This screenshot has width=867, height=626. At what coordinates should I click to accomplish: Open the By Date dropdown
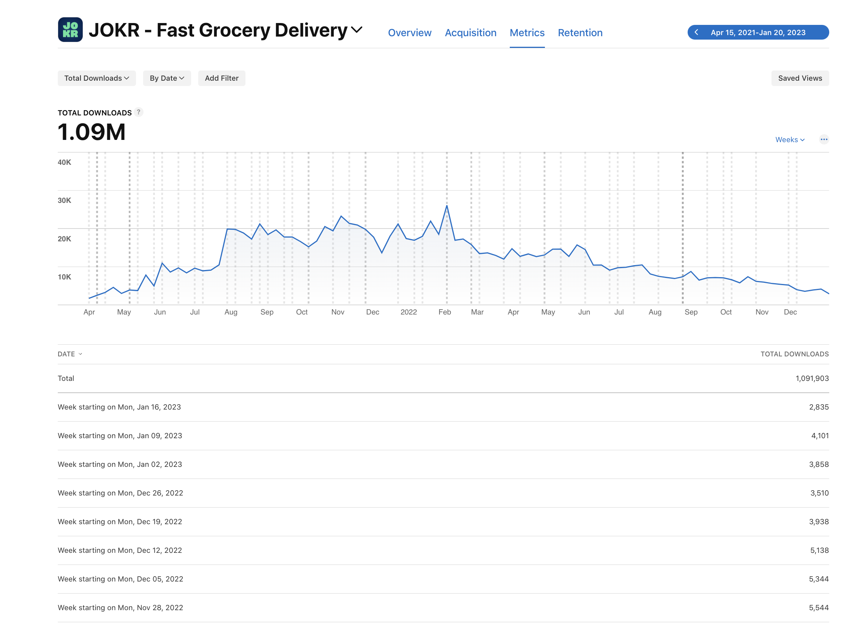pos(167,78)
